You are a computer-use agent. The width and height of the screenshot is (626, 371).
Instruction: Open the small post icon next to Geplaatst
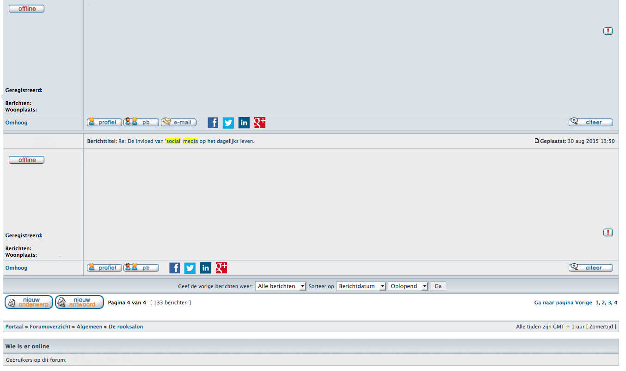[x=537, y=141]
